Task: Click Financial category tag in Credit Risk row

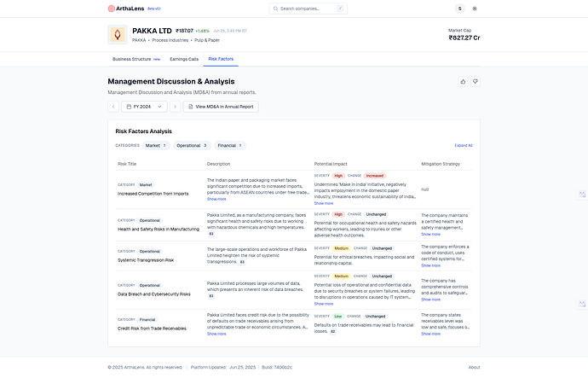Action: [147, 320]
